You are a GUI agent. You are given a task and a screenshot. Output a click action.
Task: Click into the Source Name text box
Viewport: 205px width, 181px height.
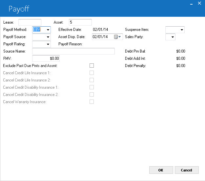pyautogui.click(x=73, y=51)
